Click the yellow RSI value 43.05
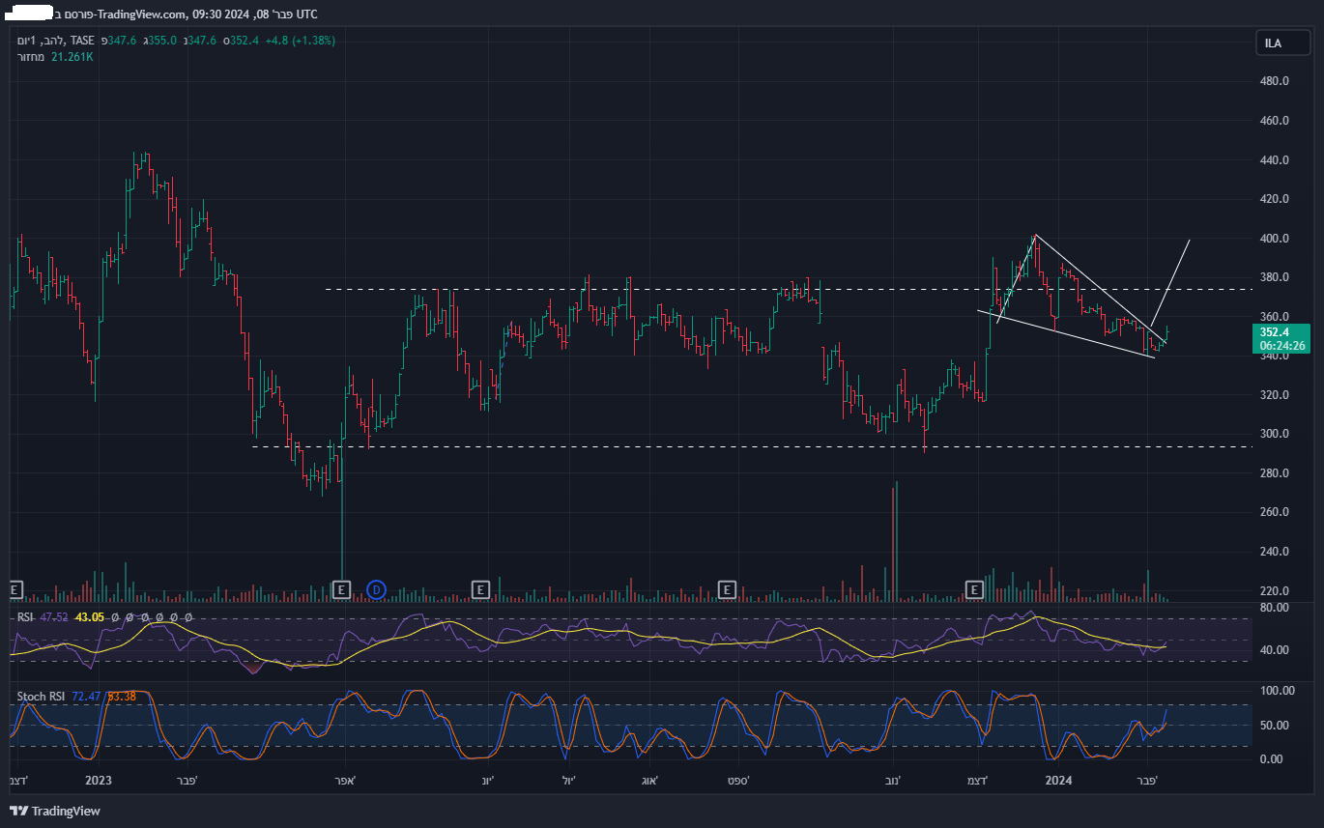The height and width of the screenshot is (828, 1324). point(89,617)
